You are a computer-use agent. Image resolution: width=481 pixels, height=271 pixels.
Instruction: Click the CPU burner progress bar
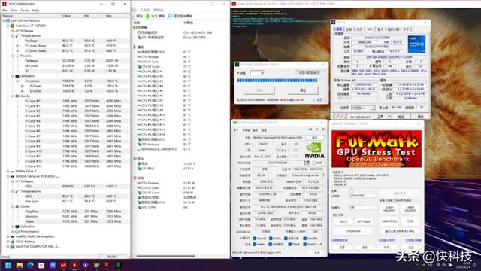tap(277, 81)
